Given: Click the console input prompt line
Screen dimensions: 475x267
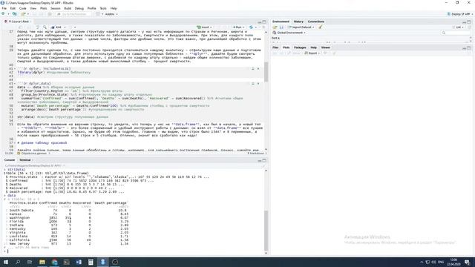Looking at the screenshot, I should [134, 251].
